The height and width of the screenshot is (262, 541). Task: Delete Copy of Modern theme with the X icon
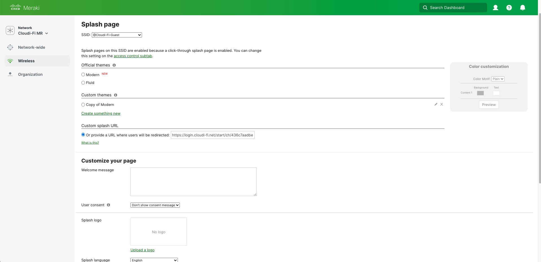pyautogui.click(x=442, y=104)
